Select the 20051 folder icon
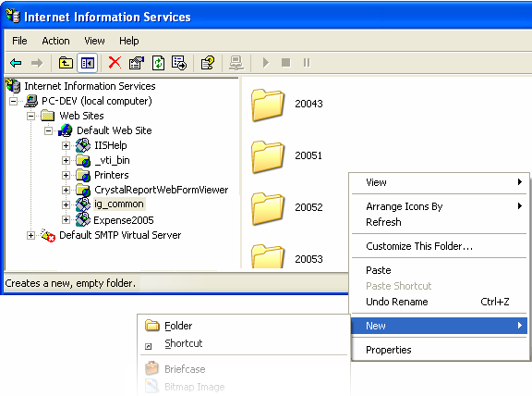This screenshot has width=532, height=396. point(267,156)
